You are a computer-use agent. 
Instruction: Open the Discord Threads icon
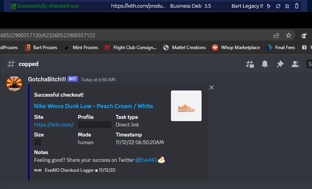point(250,64)
